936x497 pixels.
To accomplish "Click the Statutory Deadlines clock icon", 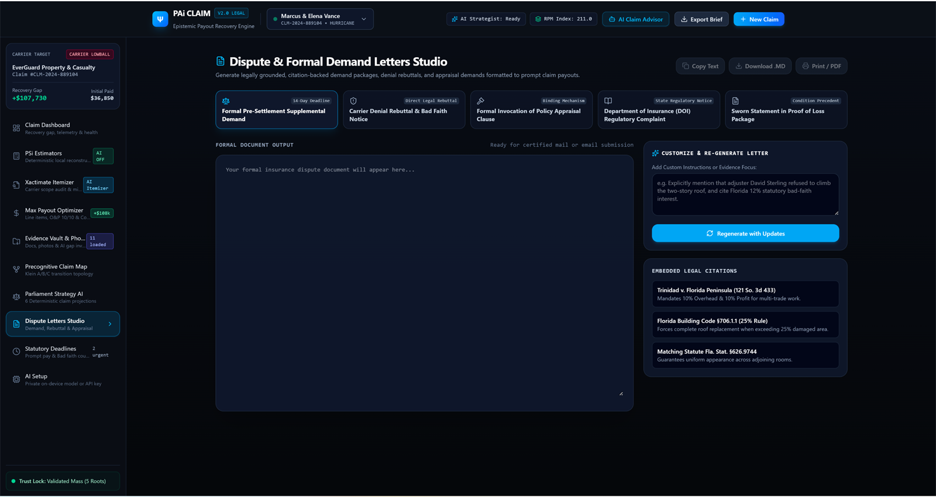I will coord(16,352).
